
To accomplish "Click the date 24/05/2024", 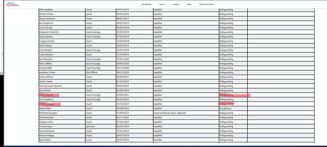I will (x=123, y=140).
